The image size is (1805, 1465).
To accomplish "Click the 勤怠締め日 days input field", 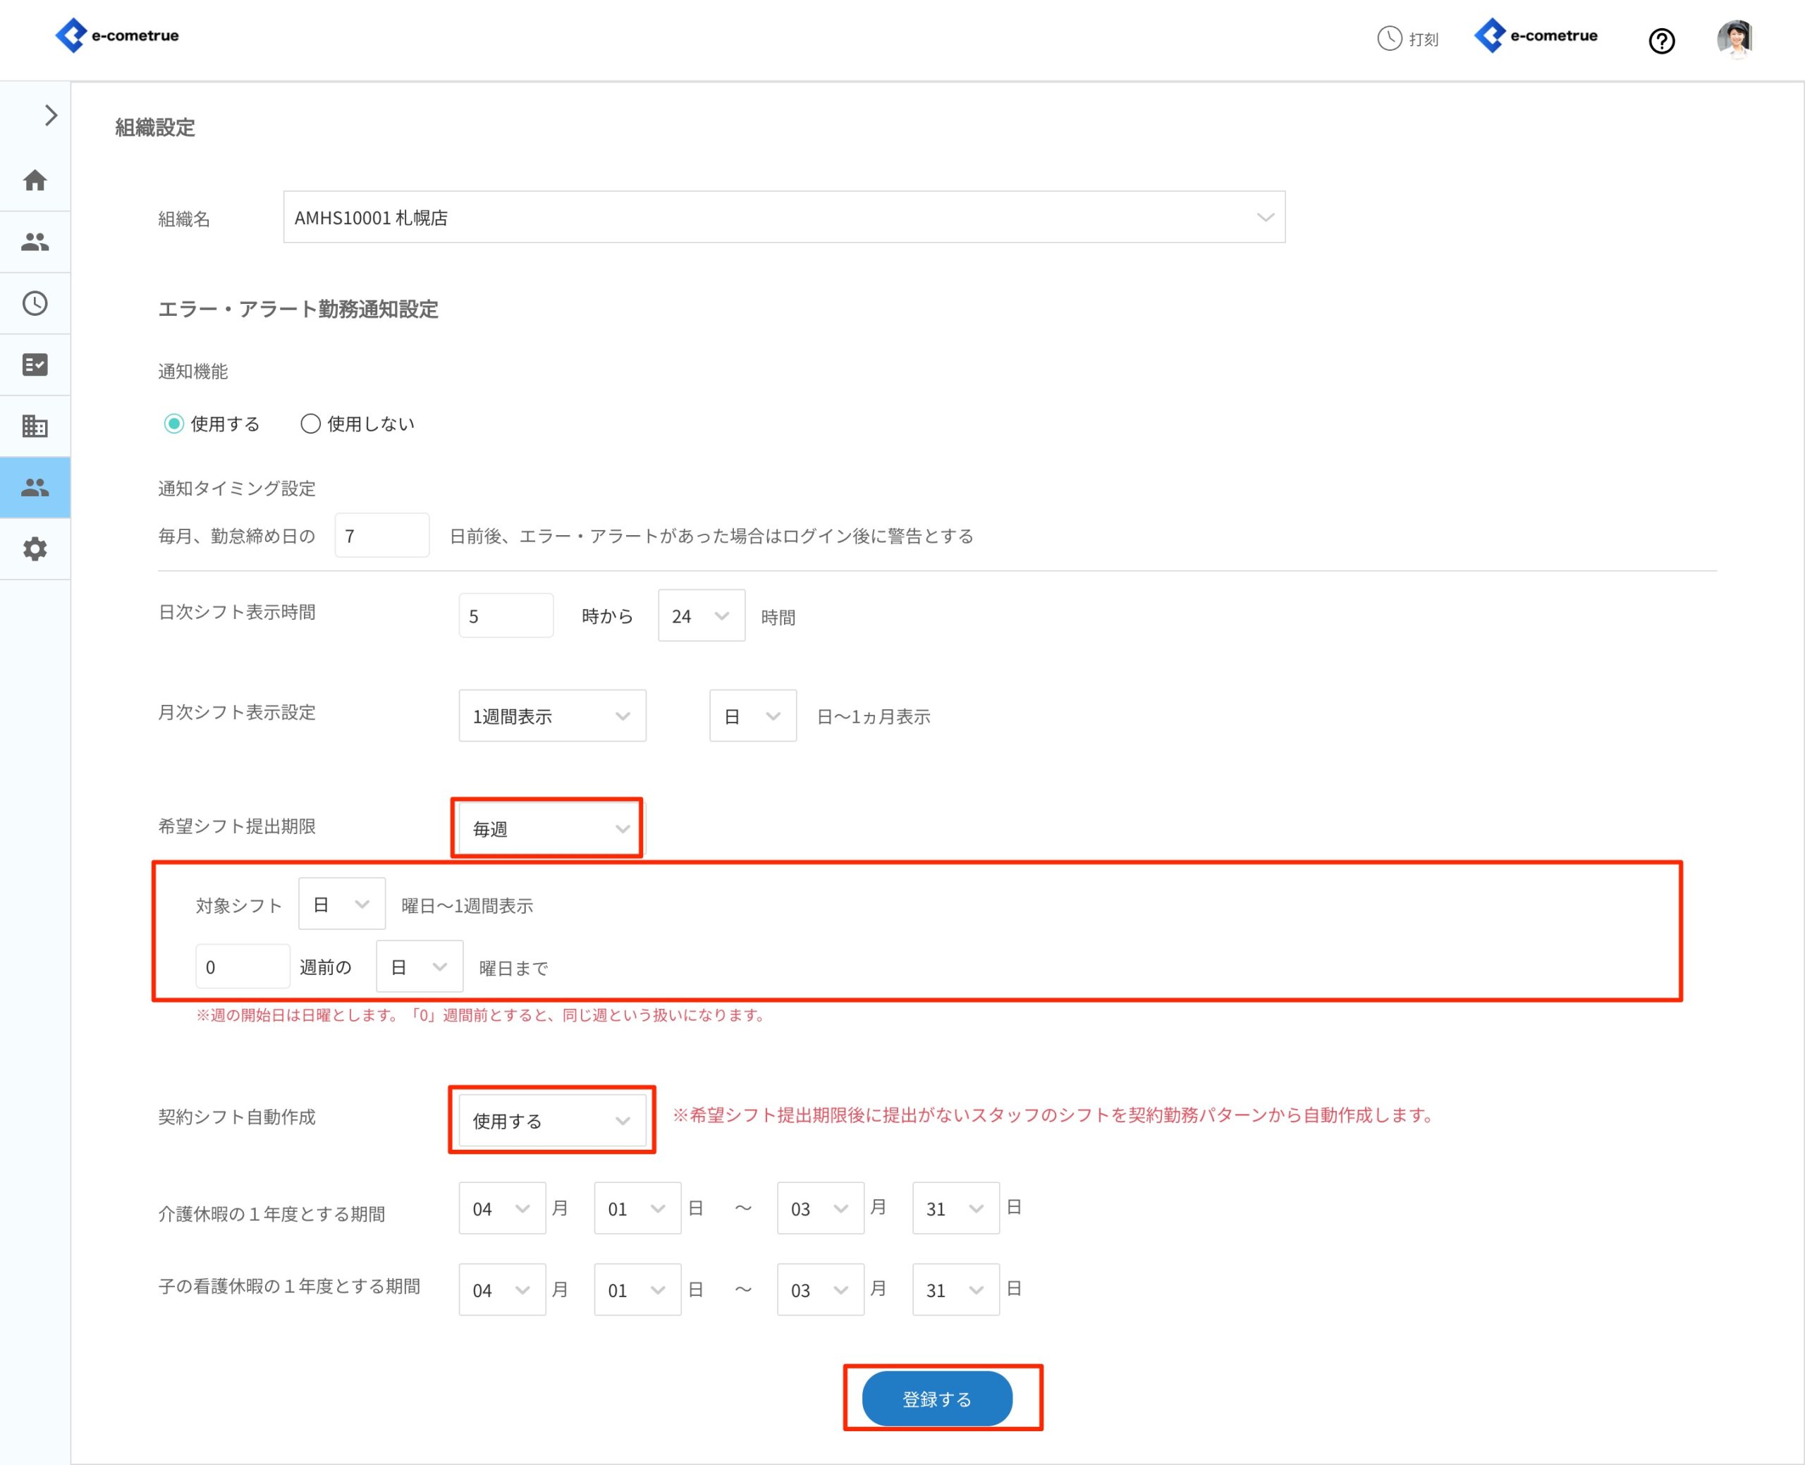I will pyautogui.click(x=381, y=536).
